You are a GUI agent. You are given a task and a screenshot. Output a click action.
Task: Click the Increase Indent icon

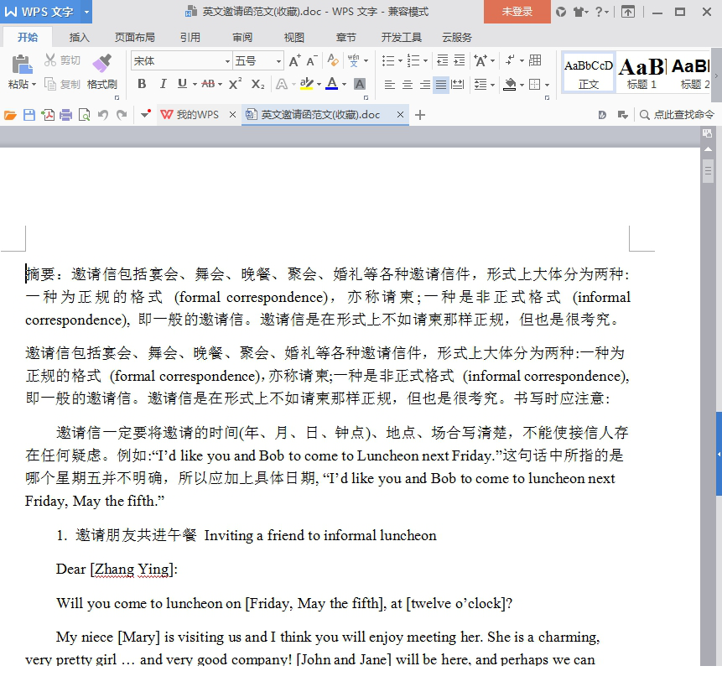(x=459, y=60)
